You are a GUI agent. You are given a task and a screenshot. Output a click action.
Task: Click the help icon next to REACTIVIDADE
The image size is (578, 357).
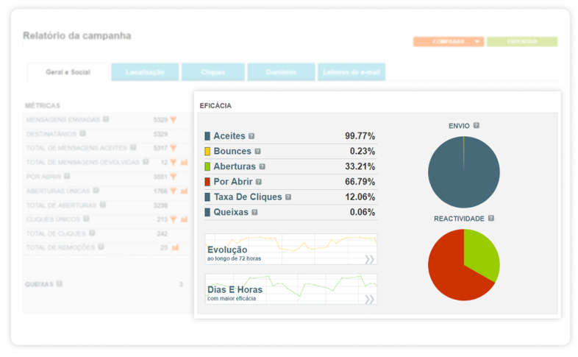coord(491,219)
